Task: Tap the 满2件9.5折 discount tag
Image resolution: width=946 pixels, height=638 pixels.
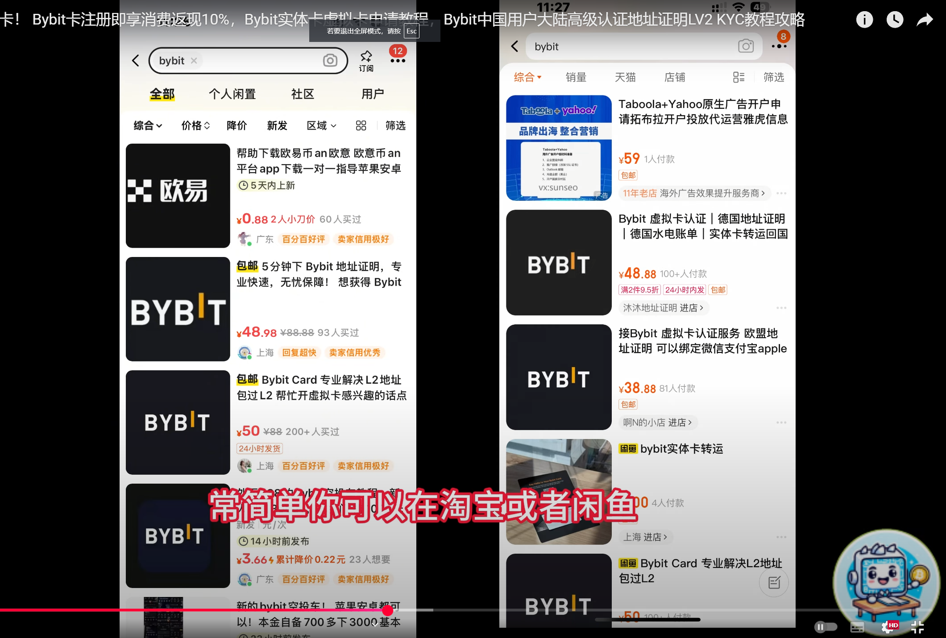Action: coord(640,290)
